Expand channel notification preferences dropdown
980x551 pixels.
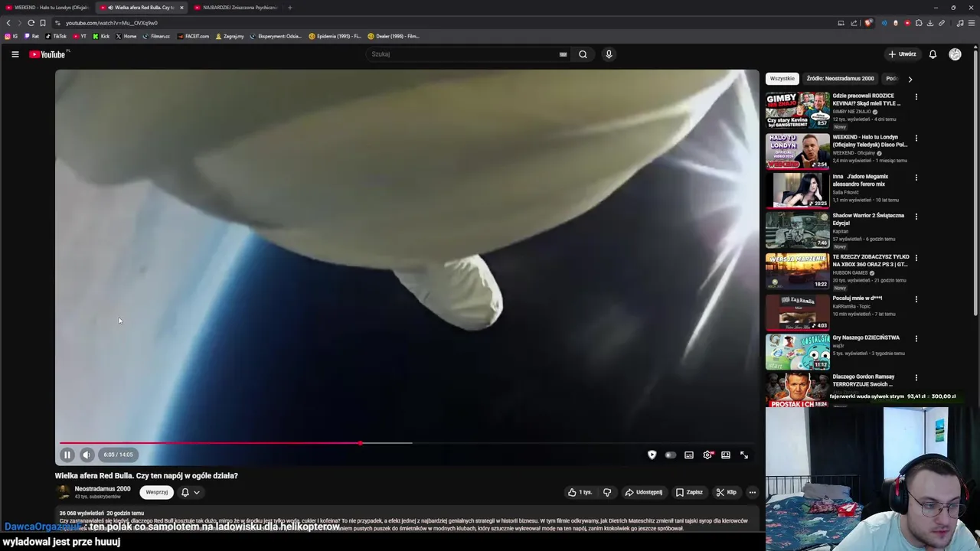[191, 492]
